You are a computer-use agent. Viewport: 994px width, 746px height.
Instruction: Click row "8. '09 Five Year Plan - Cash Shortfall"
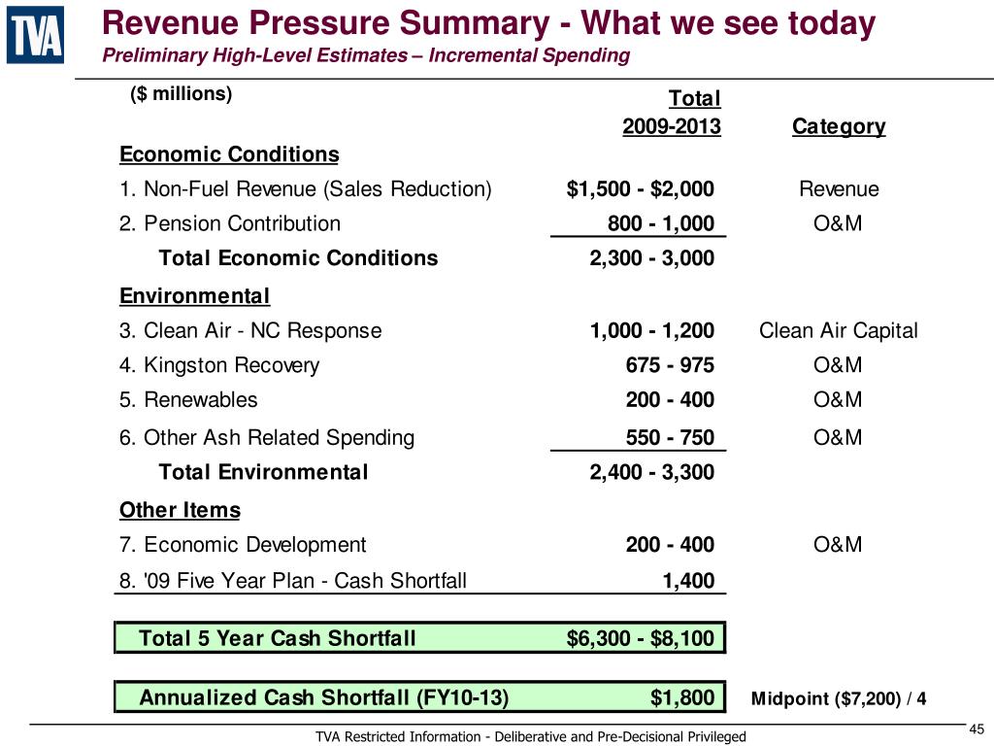[293, 581]
